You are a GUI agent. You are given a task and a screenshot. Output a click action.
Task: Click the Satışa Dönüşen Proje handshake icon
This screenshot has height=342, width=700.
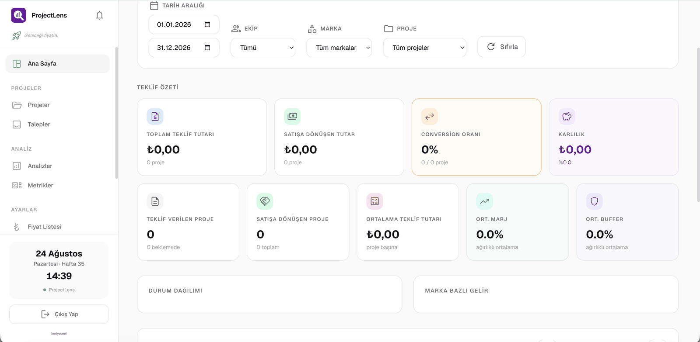click(x=265, y=201)
